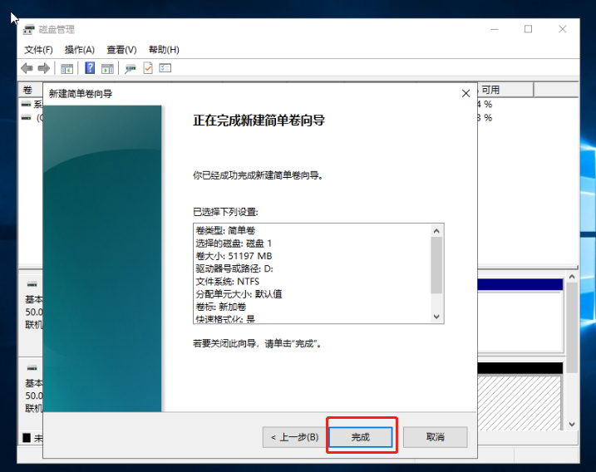Open the 查看(V) menu
Screen dimensions: 596x472
[121, 50]
